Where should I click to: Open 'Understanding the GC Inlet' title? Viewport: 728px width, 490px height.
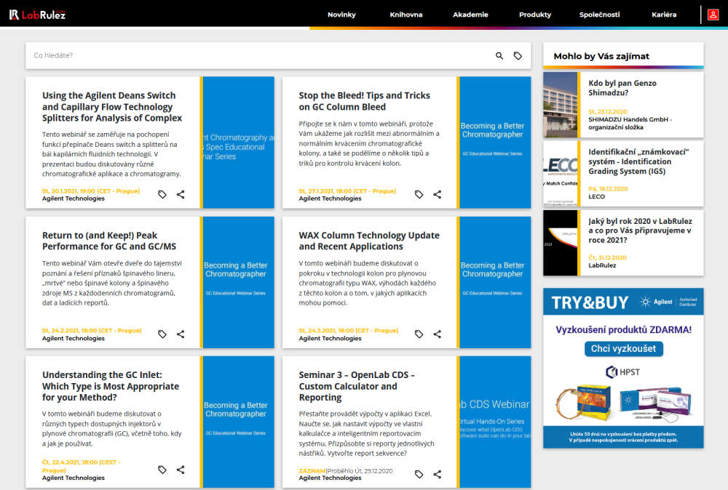pyautogui.click(x=111, y=386)
